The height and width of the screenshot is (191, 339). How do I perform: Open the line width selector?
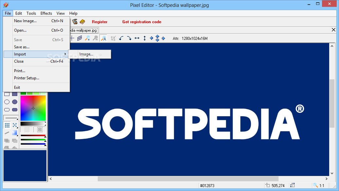pyautogui.click(x=11, y=118)
